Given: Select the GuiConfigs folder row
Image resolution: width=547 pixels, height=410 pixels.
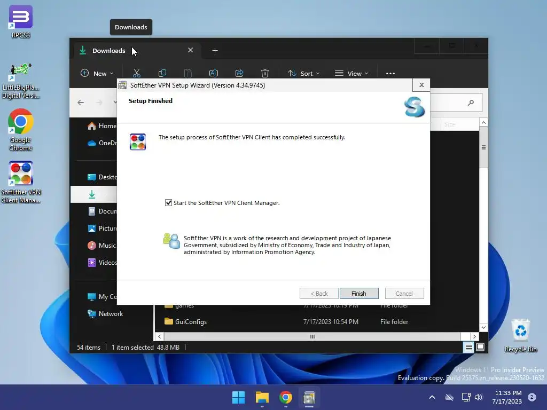Looking at the screenshot, I should (317, 322).
